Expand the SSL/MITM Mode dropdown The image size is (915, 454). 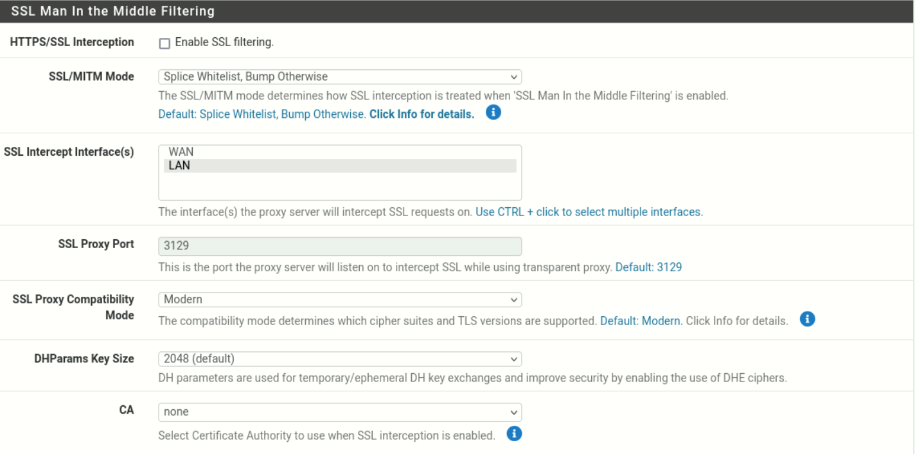click(339, 77)
